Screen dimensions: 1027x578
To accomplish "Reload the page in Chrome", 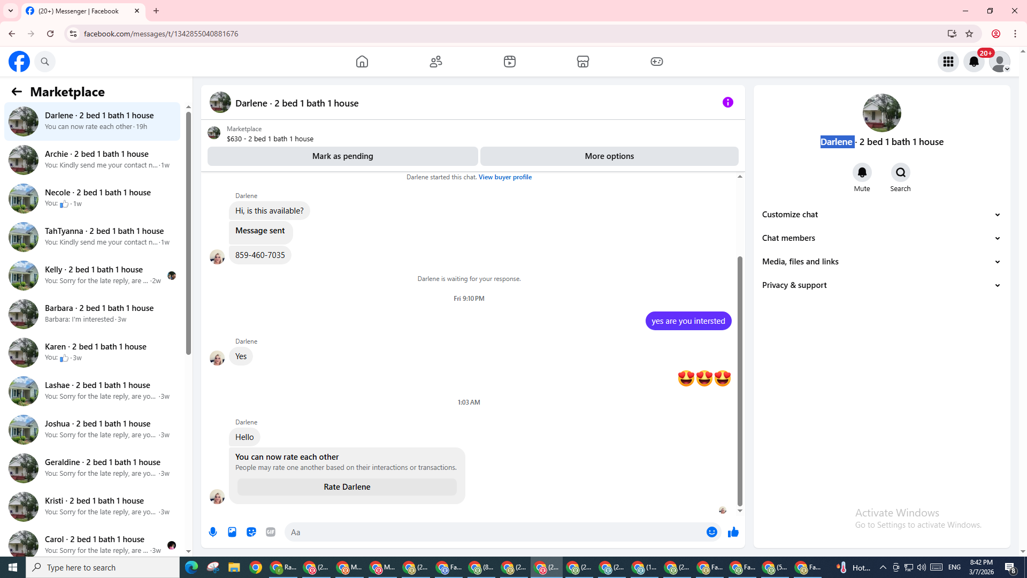I will click(50, 34).
